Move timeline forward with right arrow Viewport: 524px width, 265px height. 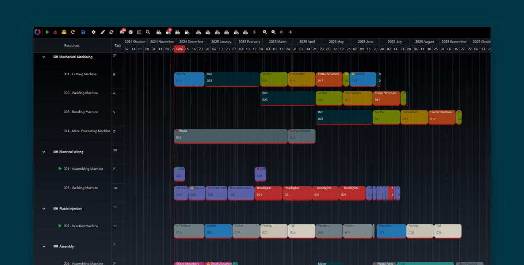(290, 32)
